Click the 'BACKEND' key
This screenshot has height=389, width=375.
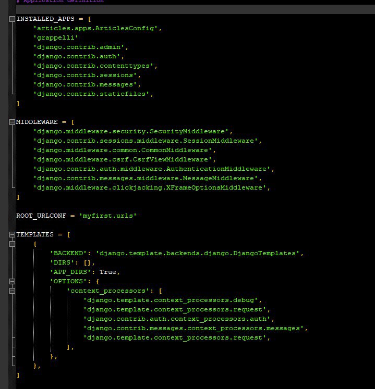click(x=68, y=253)
